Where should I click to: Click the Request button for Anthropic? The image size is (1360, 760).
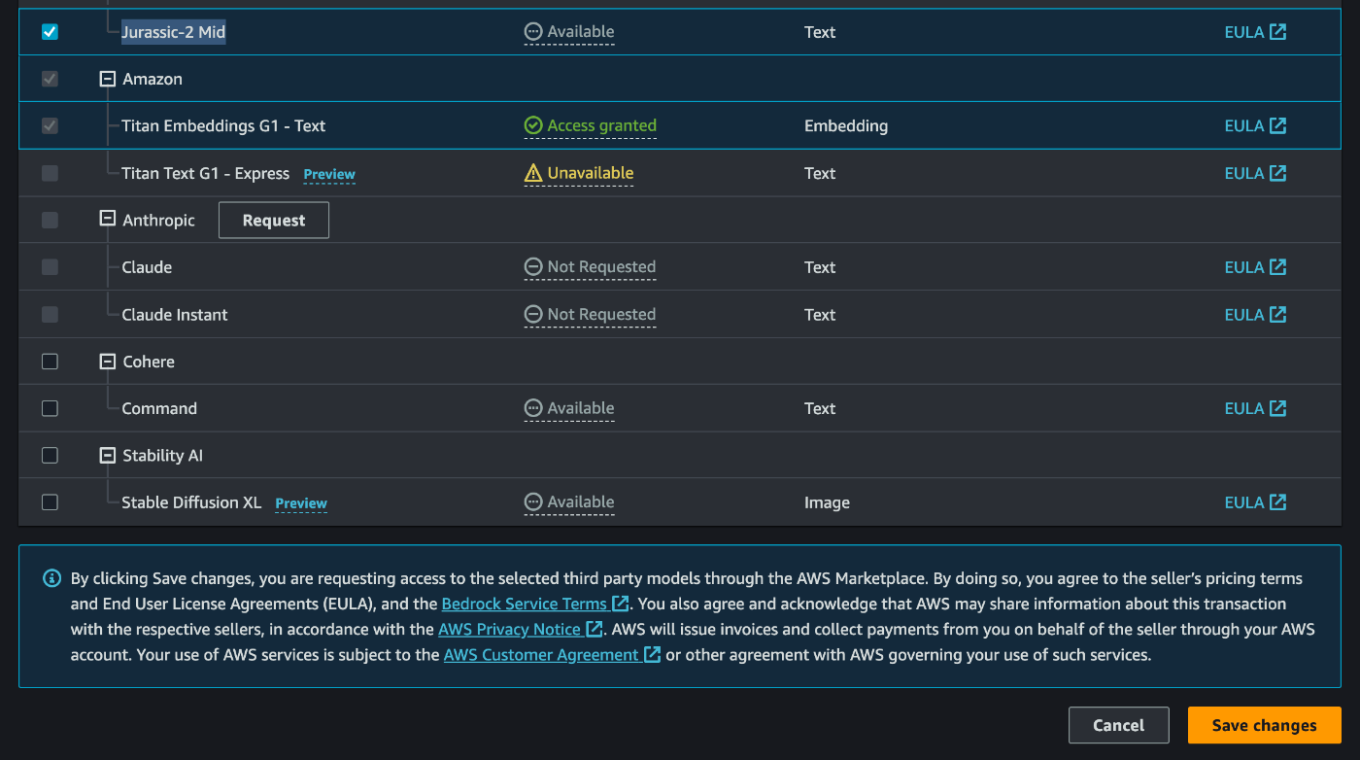[274, 221]
